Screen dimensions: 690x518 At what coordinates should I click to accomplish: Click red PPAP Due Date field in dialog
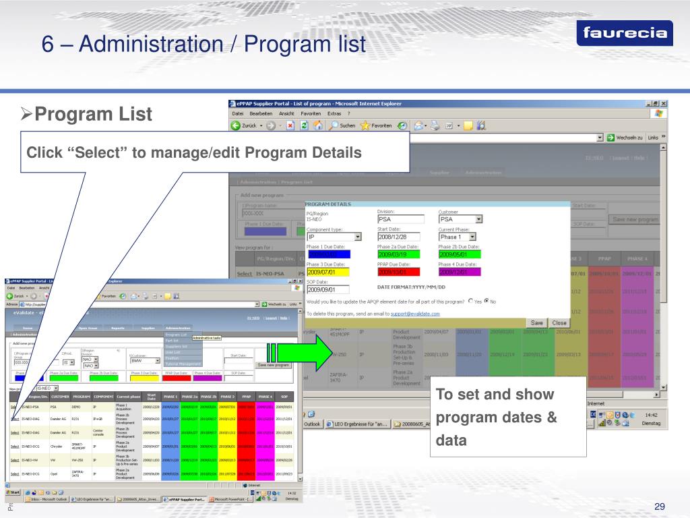coord(398,272)
